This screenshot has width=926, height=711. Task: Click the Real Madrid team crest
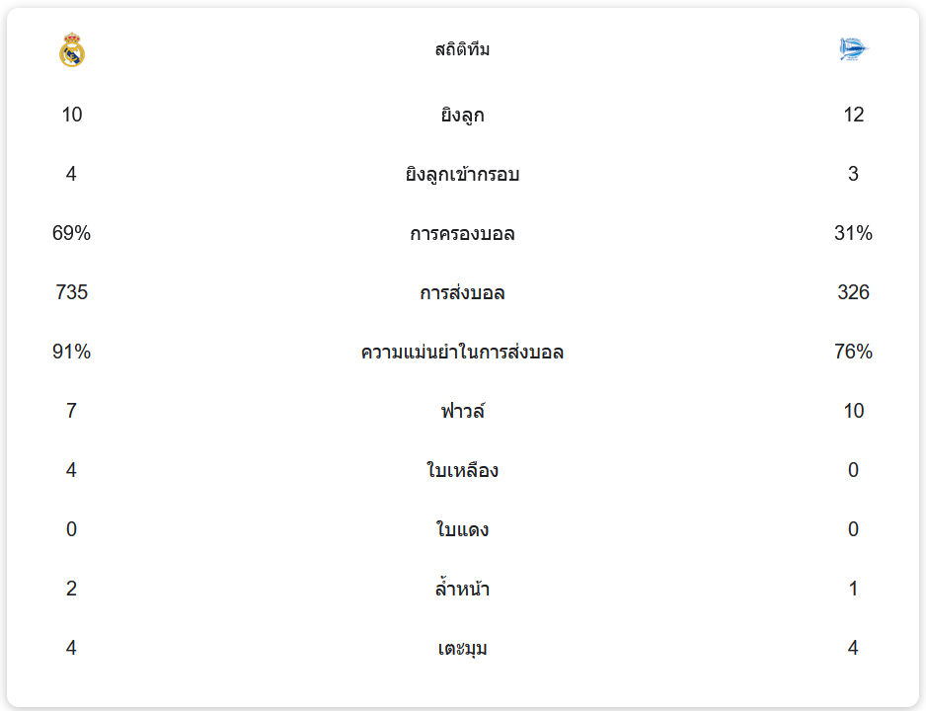(x=72, y=49)
